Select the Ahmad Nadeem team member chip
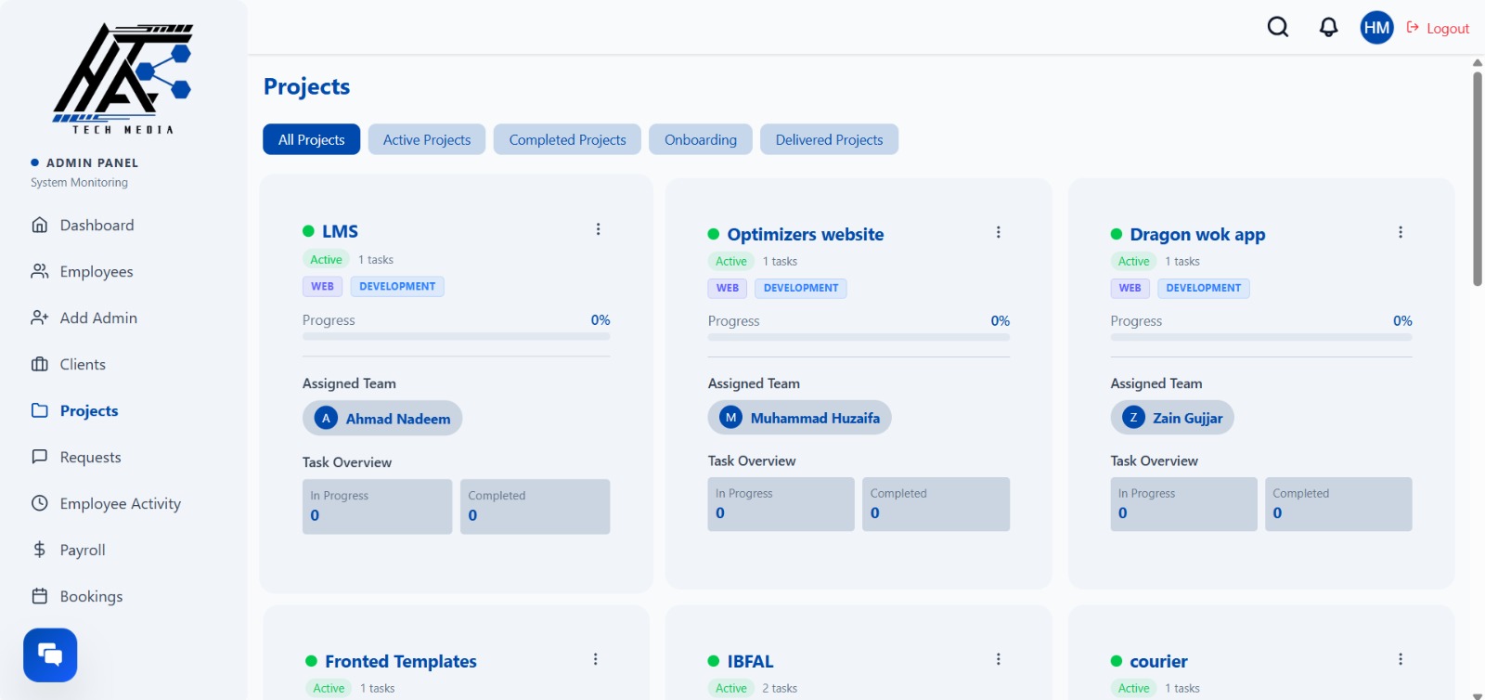The width and height of the screenshot is (1485, 700). 382,419
